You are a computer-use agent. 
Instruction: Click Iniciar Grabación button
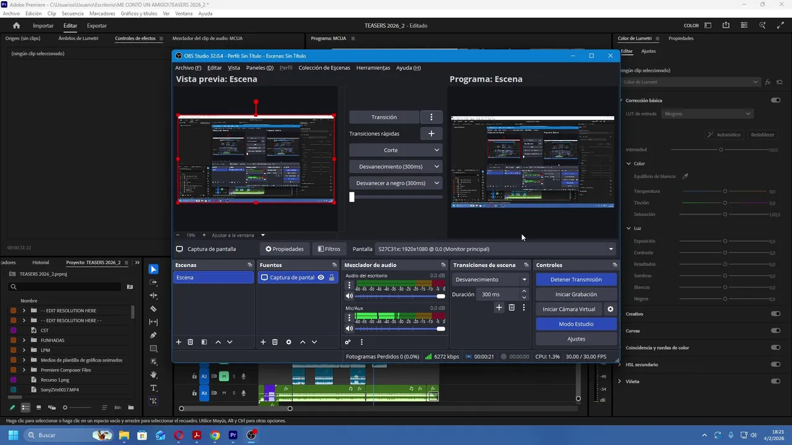(576, 294)
